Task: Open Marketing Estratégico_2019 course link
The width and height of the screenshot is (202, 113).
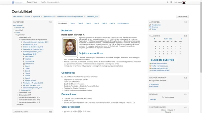Action: tap(32, 52)
